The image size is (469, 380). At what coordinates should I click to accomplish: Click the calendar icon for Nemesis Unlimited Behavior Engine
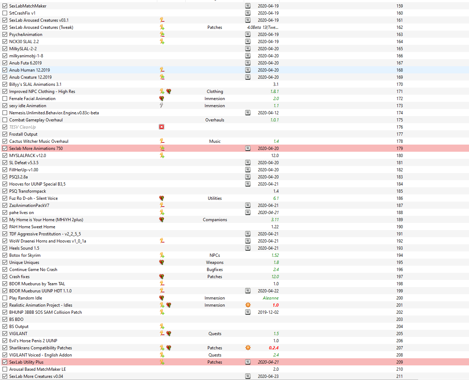point(248,113)
